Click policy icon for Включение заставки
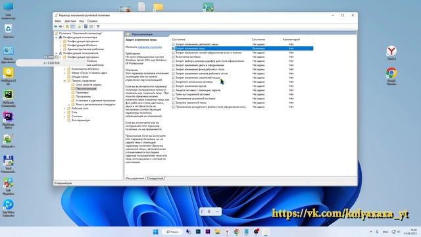The image size is (421, 237). pos(174,57)
